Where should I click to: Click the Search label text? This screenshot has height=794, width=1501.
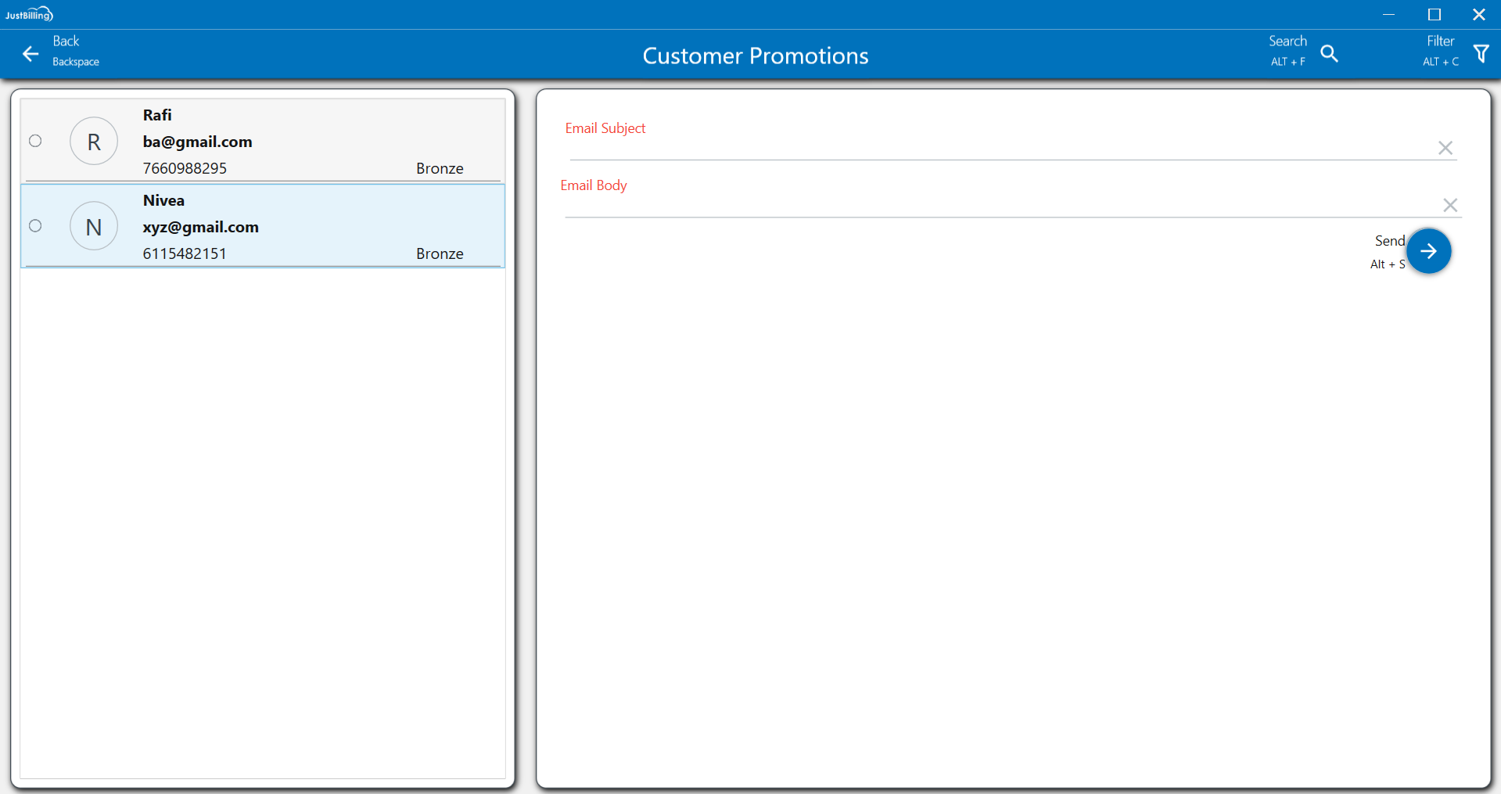[1287, 41]
